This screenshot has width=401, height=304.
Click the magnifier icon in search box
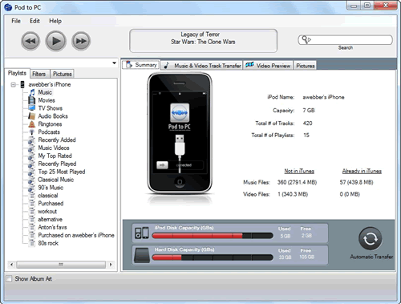coord(306,39)
